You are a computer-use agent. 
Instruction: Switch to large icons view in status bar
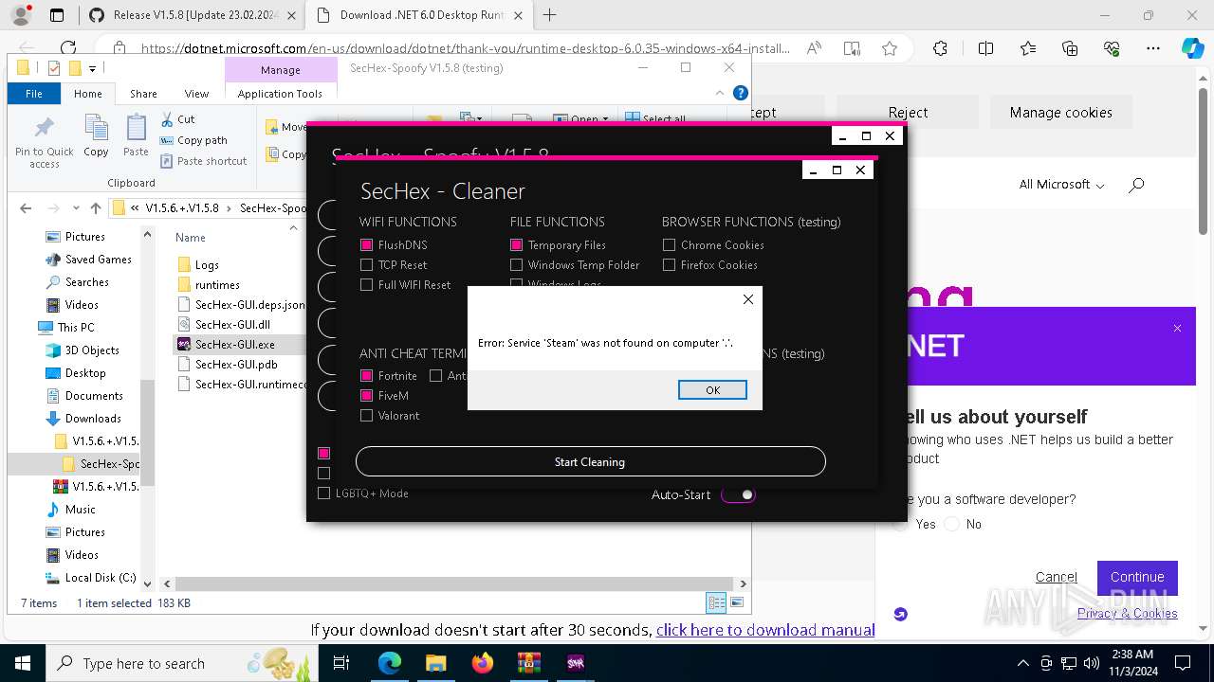tap(737, 603)
